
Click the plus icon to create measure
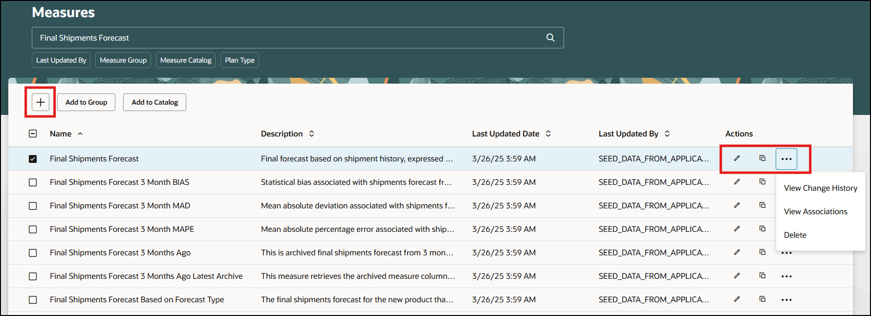[41, 102]
